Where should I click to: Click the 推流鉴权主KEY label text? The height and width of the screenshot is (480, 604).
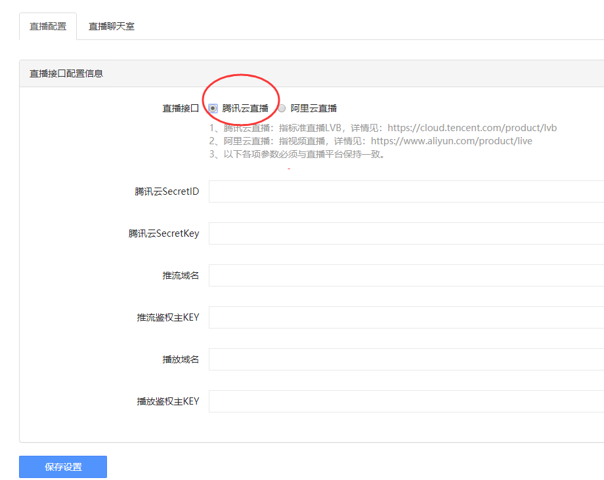point(168,317)
